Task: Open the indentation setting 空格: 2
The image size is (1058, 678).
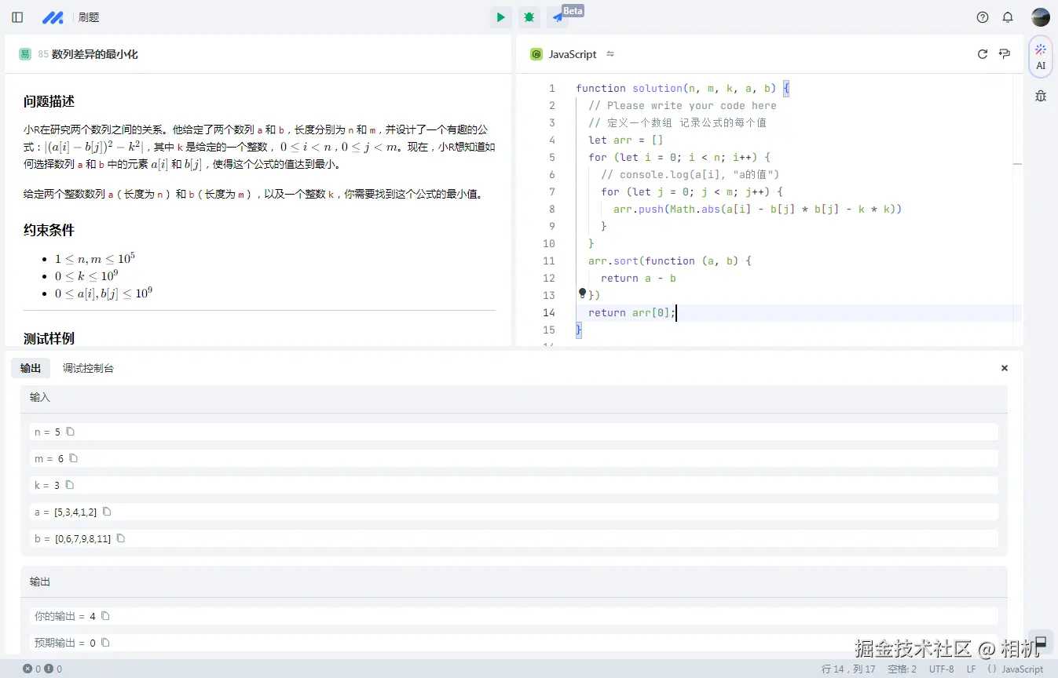Action: pyautogui.click(x=900, y=669)
